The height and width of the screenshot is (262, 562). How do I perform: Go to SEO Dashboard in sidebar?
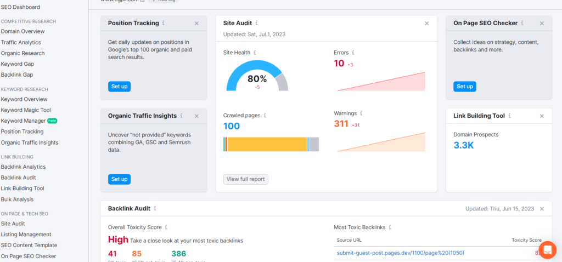click(20, 7)
